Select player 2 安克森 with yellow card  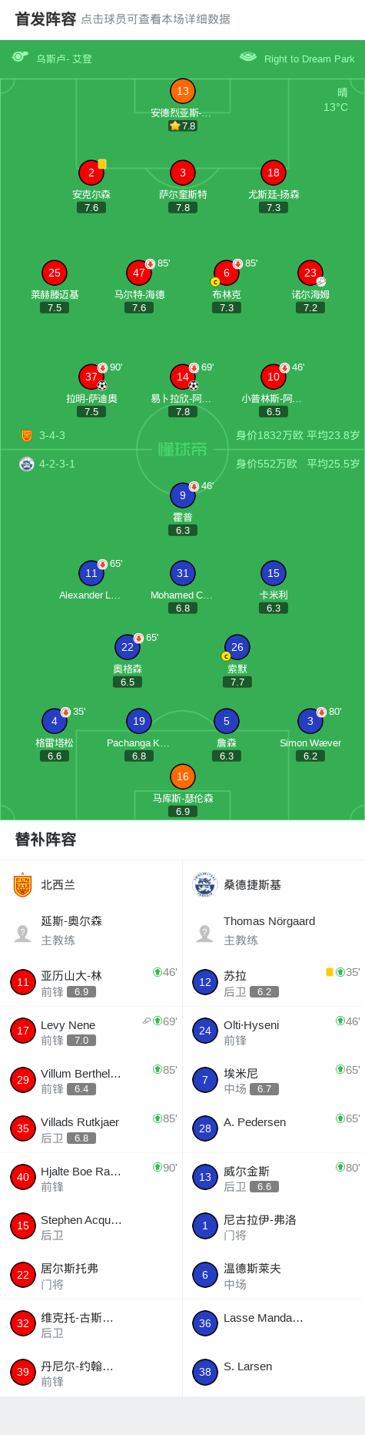pos(91,173)
